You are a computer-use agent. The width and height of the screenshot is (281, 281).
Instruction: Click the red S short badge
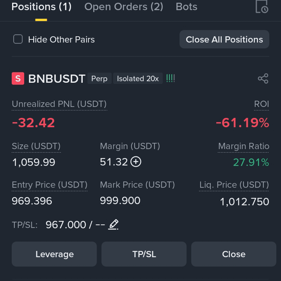click(x=18, y=78)
